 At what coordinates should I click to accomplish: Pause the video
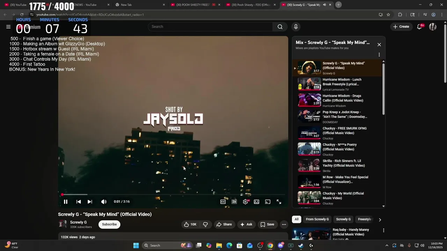(66, 201)
